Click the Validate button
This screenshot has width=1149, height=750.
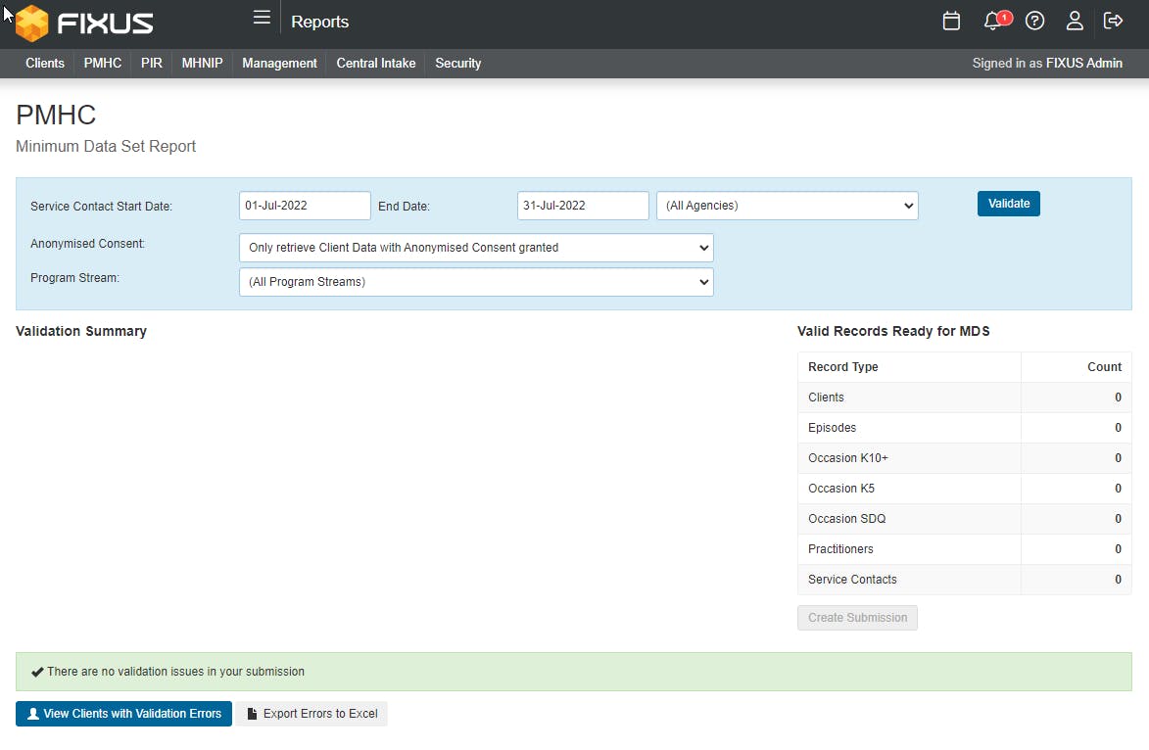pos(1008,204)
